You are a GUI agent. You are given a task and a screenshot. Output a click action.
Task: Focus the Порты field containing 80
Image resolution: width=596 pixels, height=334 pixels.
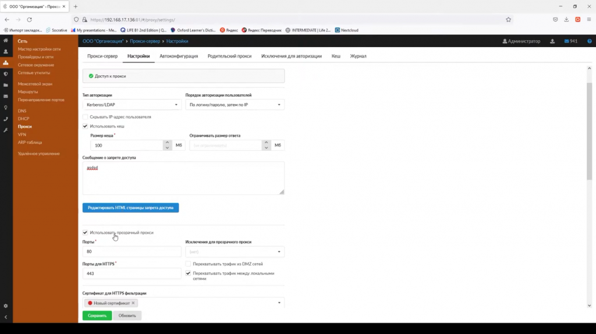click(132, 251)
